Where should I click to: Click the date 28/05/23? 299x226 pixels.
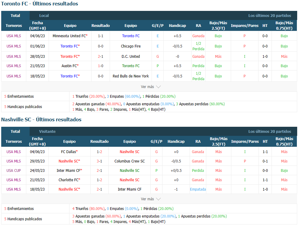(37, 57)
